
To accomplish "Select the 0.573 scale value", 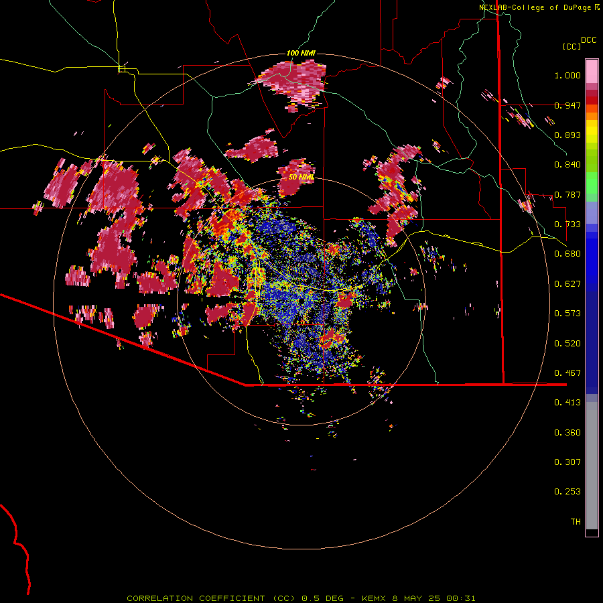I will click(x=567, y=314).
